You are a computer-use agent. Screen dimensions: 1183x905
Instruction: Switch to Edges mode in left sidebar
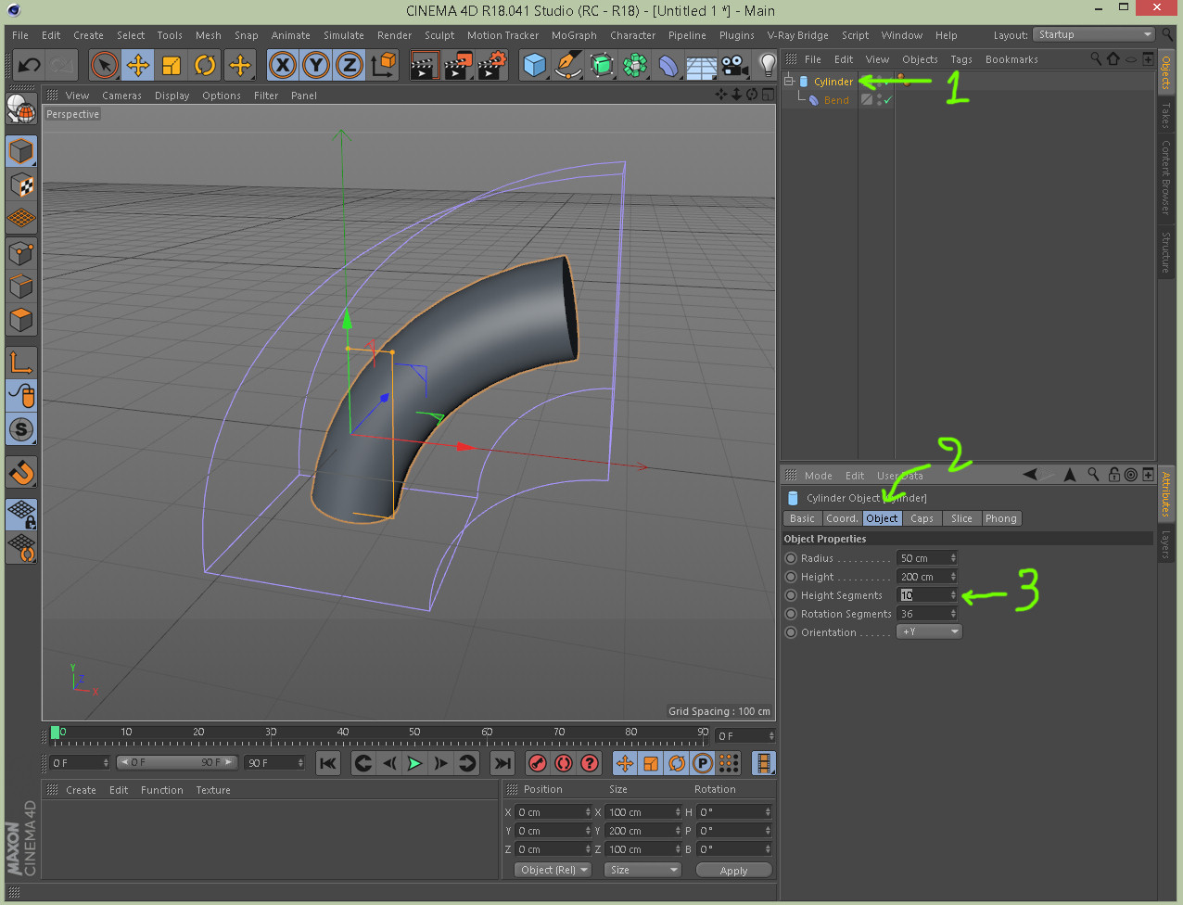click(21, 286)
